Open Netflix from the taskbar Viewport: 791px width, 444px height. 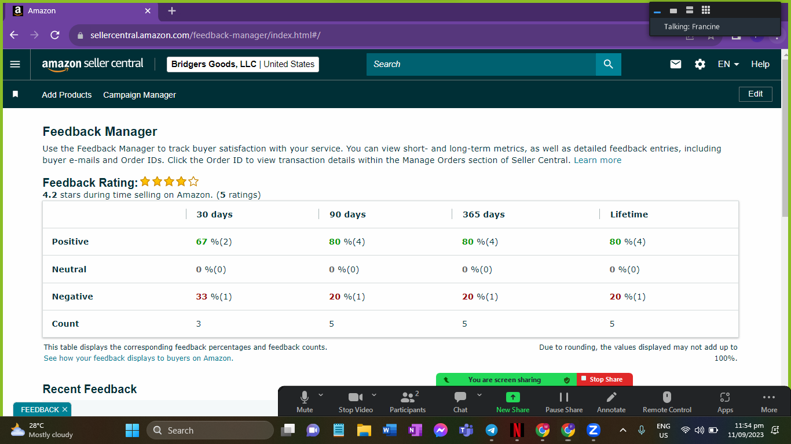pyautogui.click(x=517, y=430)
